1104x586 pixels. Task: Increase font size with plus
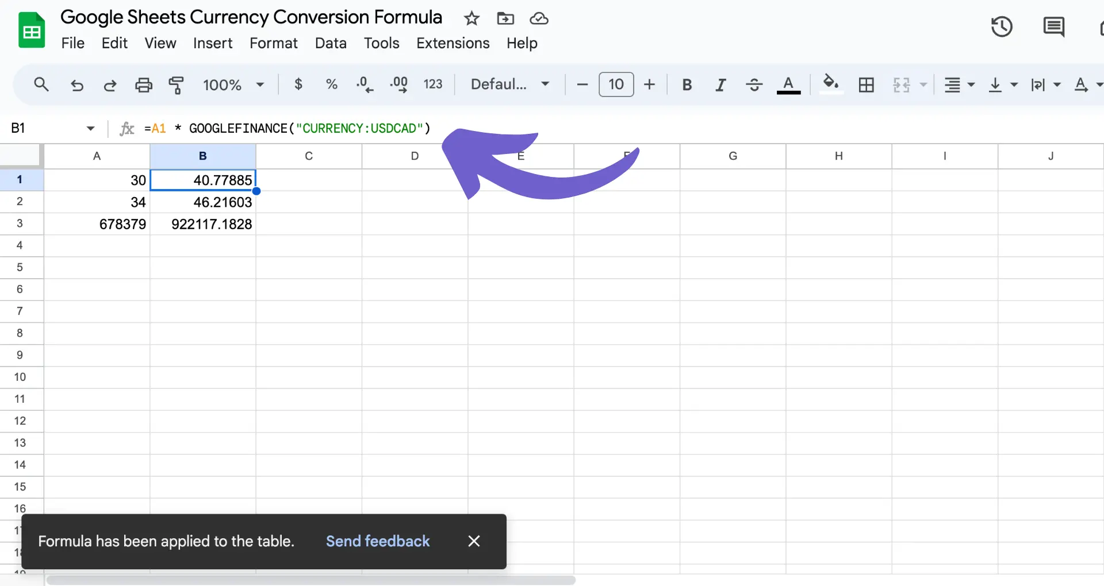[x=649, y=84]
